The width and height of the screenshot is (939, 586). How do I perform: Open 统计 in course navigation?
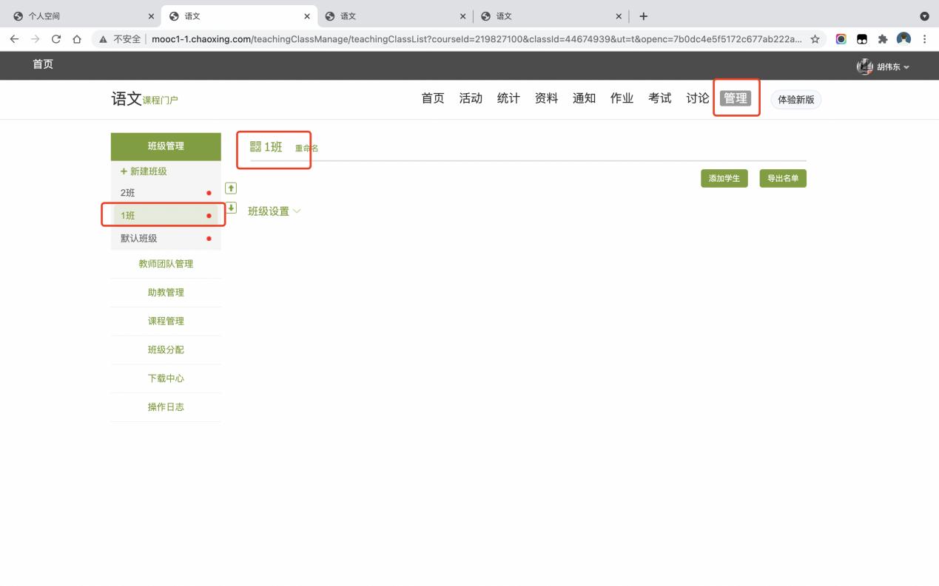pyautogui.click(x=508, y=98)
